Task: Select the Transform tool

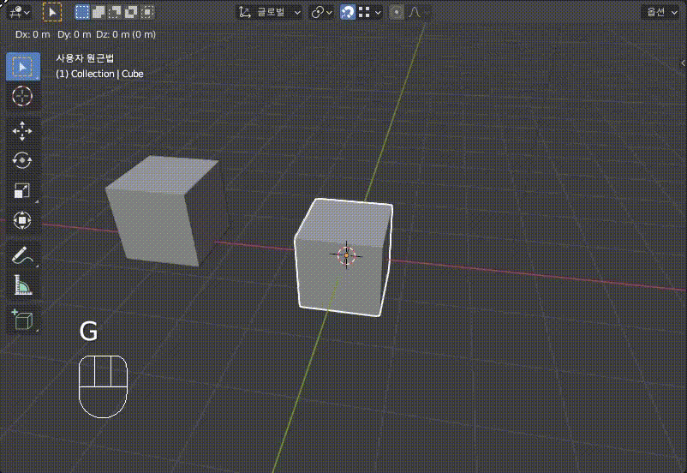Action: click(x=22, y=220)
